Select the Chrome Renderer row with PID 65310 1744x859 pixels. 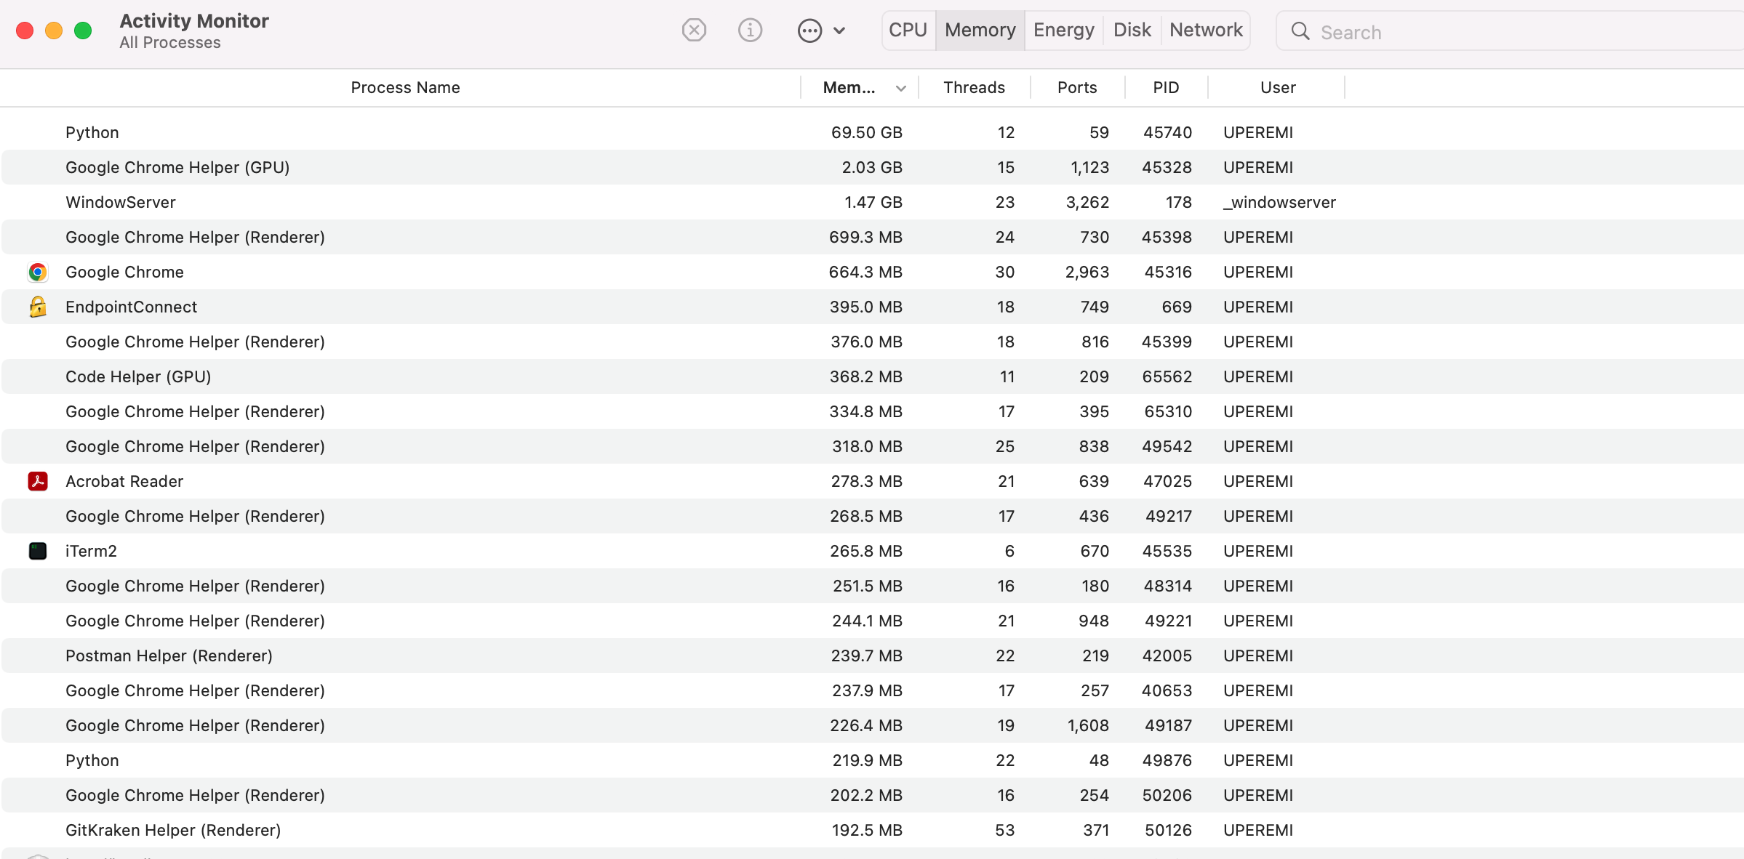[x=872, y=412]
